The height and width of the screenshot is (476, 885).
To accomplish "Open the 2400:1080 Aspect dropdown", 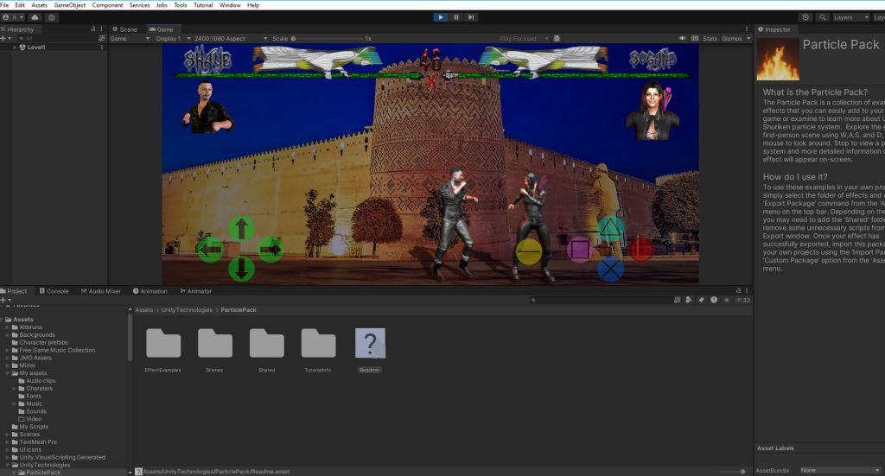I will point(230,38).
